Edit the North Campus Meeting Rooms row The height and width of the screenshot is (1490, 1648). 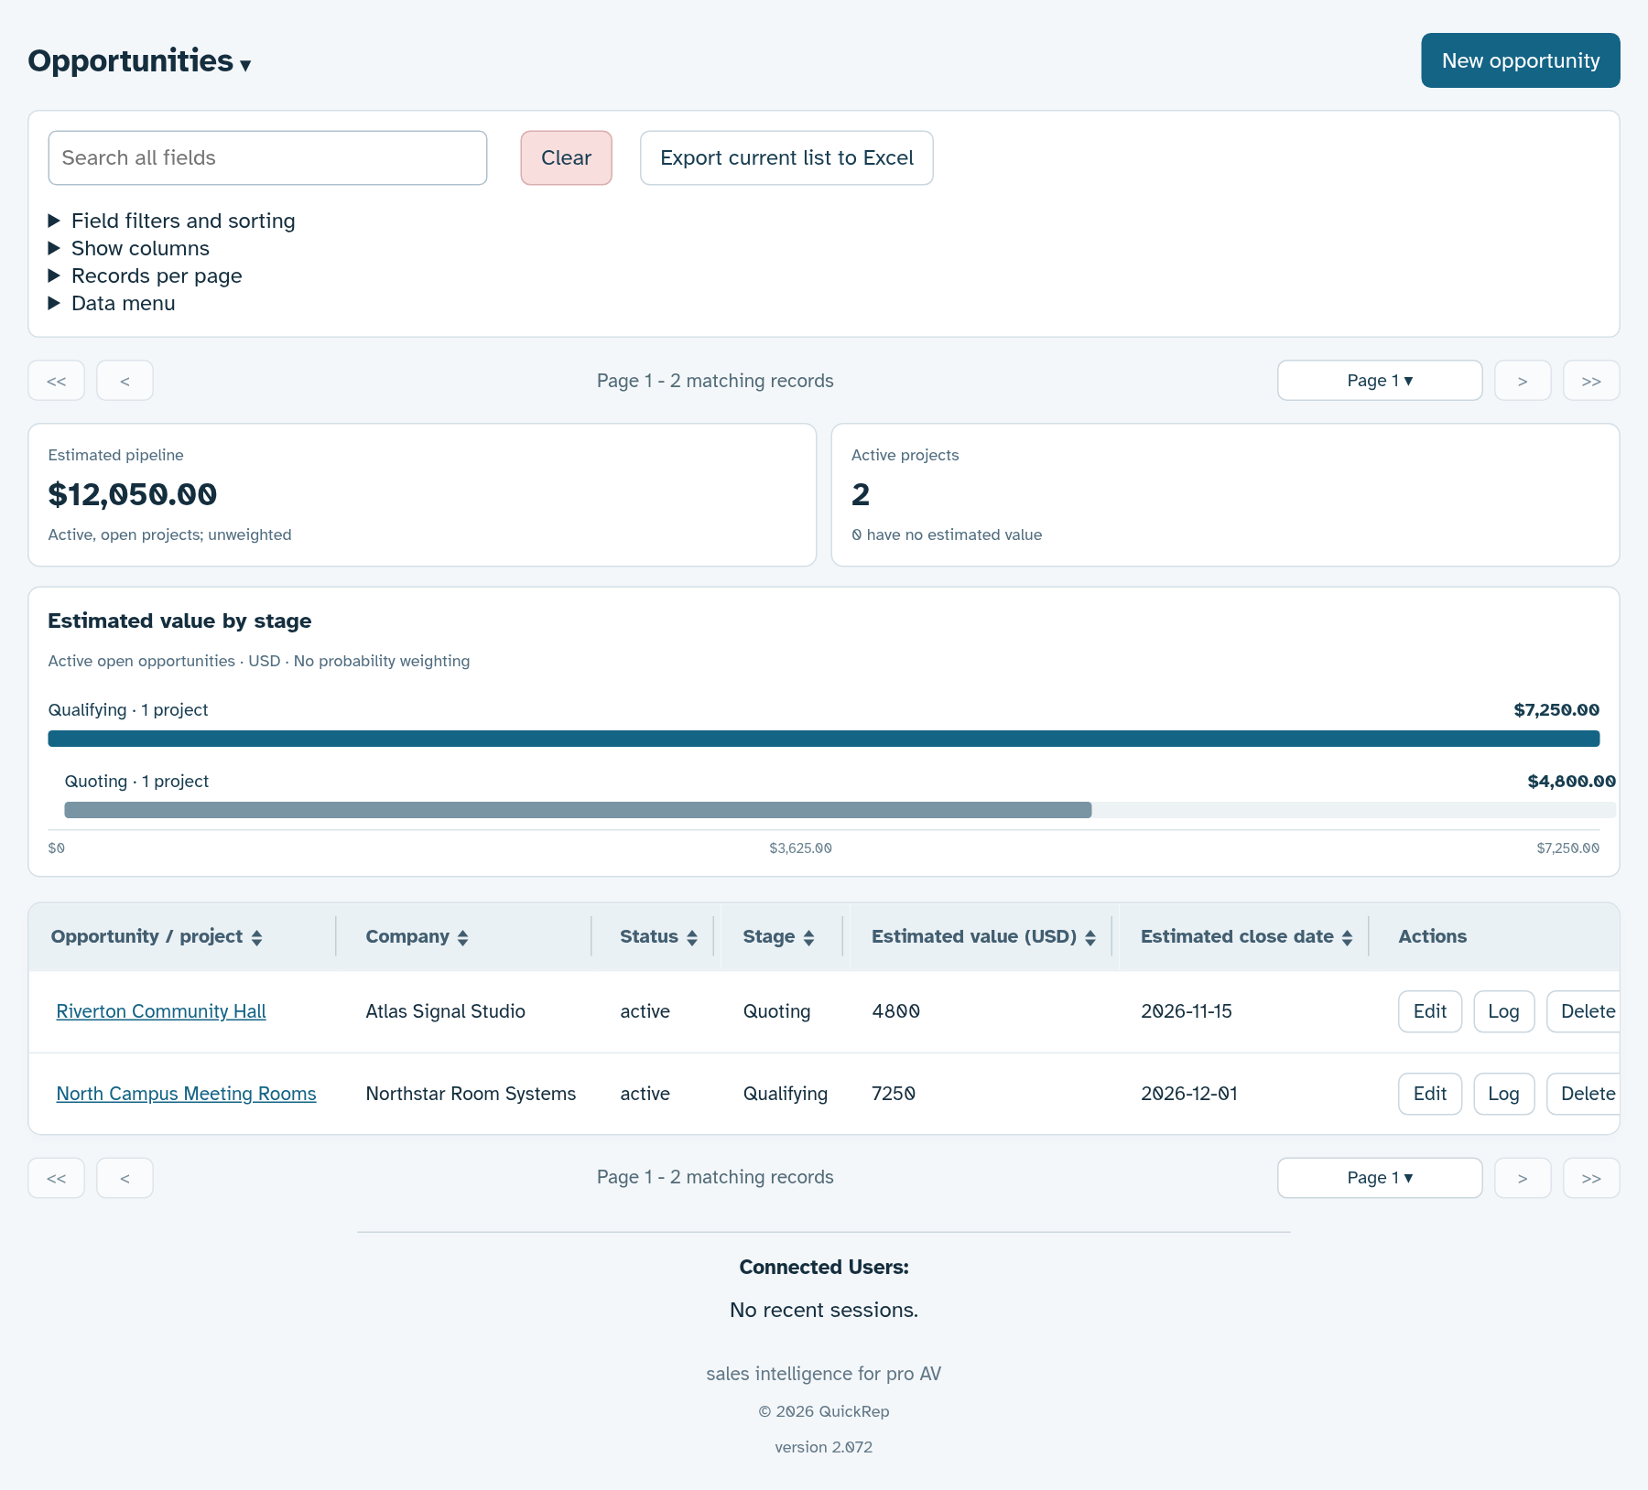(x=1429, y=1094)
